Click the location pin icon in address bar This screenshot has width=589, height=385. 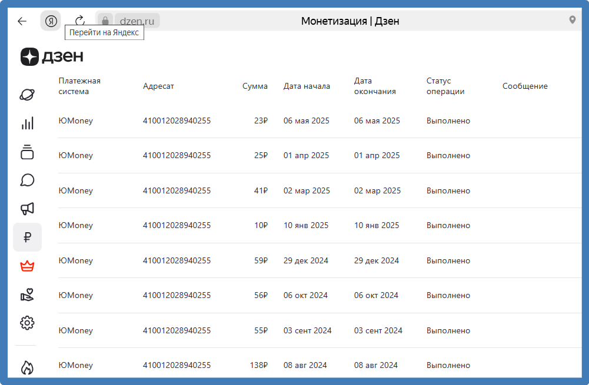click(572, 20)
